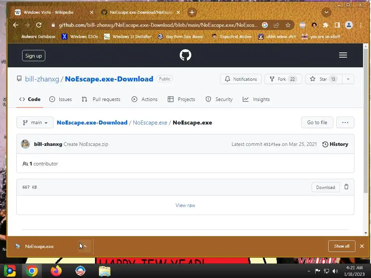371x278 pixels.
Task: Open the Espectral McGee bookmark
Action: (232, 37)
